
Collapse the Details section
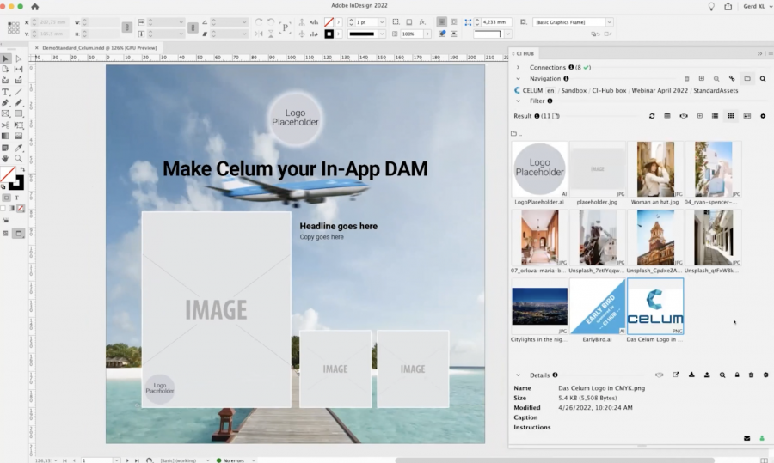click(518, 375)
